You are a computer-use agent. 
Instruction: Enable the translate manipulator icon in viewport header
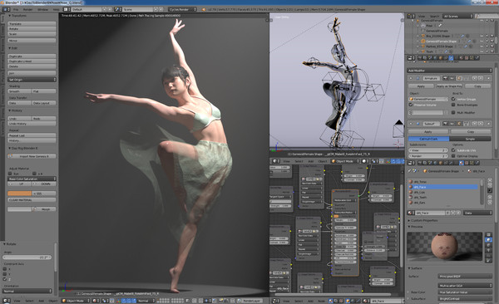tap(123, 301)
